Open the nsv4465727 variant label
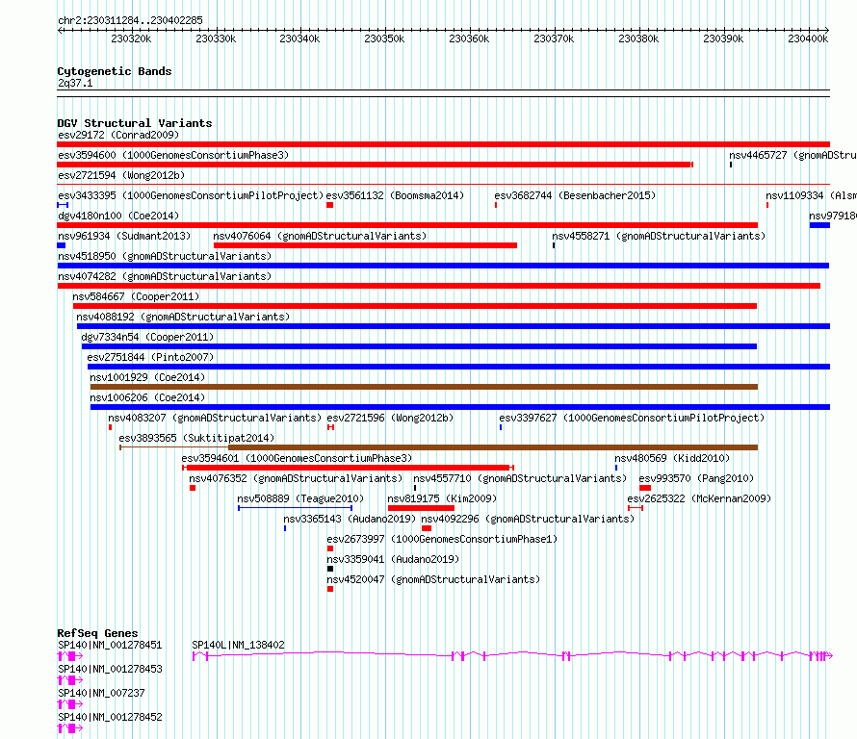 (792, 155)
